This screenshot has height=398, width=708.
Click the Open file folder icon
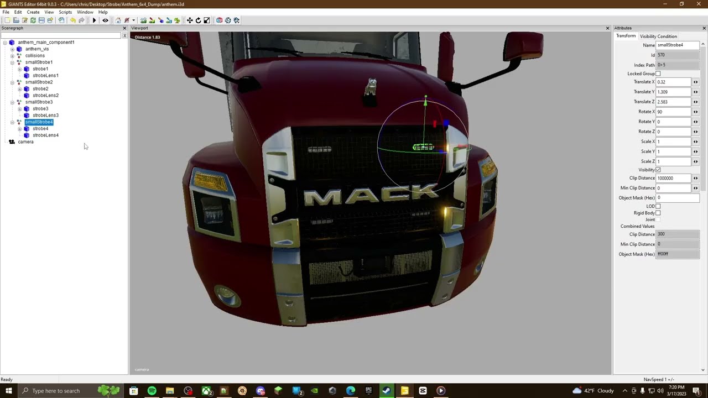point(16,20)
